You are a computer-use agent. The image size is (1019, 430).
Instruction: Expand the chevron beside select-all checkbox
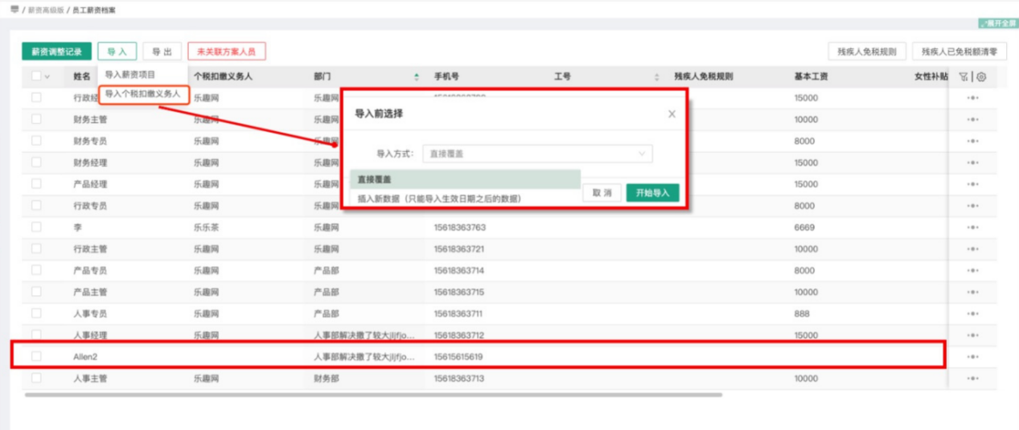point(47,77)
